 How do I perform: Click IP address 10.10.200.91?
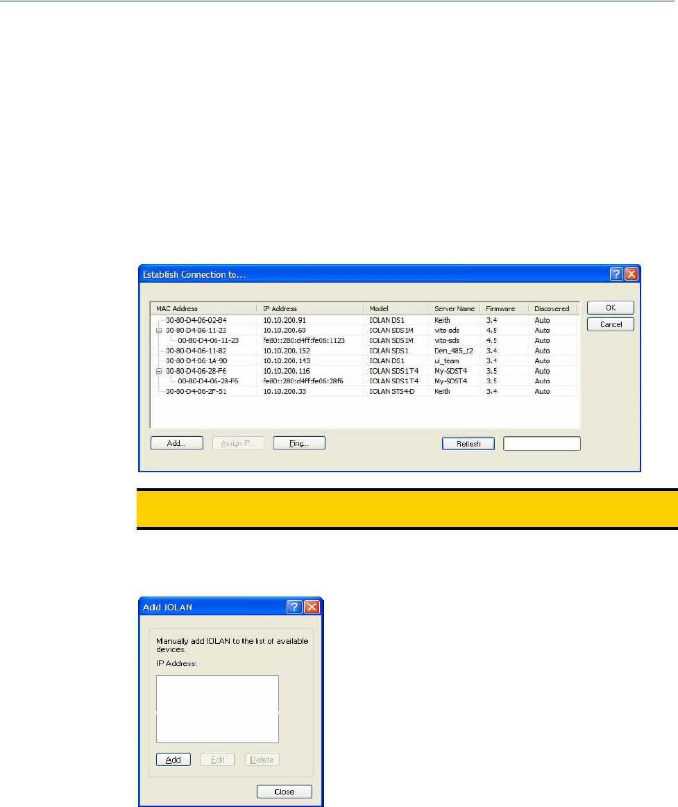[x=285, y=320]
